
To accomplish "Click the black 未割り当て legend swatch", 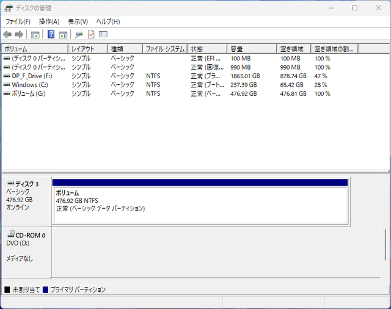I will click(7, 289).
